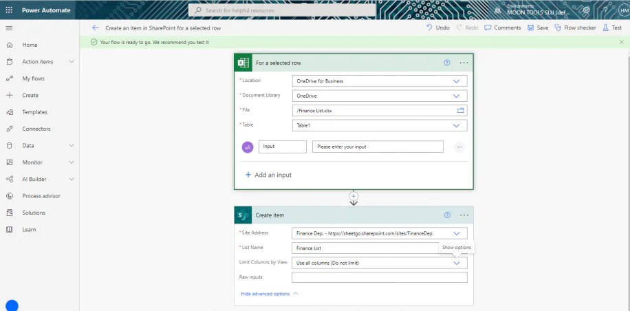
Task: Open more menu for 'For a selected row'
Action: click(464, 63)
